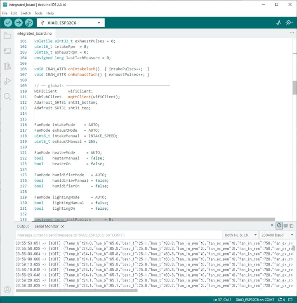Open the Sketchbook folder sidebar icon
This screenshot has height=303, width=297.
tap(7, 36)
